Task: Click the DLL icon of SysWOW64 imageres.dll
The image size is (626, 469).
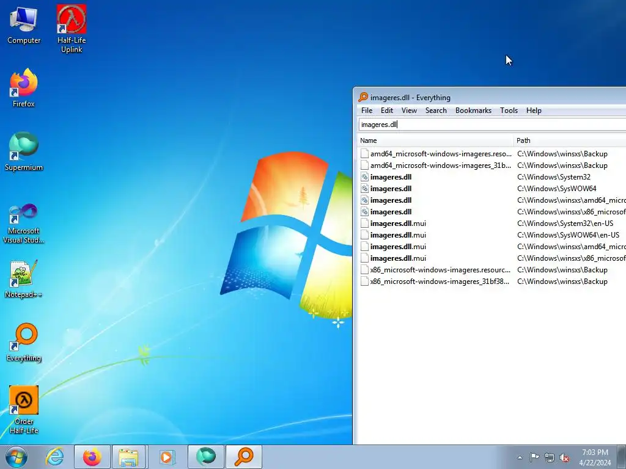Action: [364, 188]
